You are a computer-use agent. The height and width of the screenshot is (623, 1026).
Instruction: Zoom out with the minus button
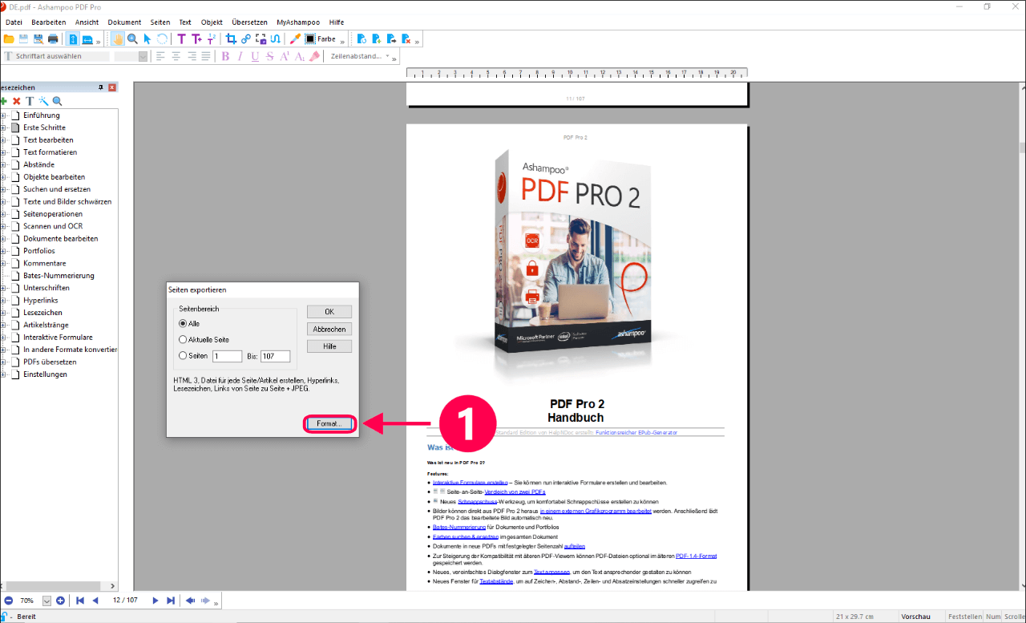pos(9,600)
